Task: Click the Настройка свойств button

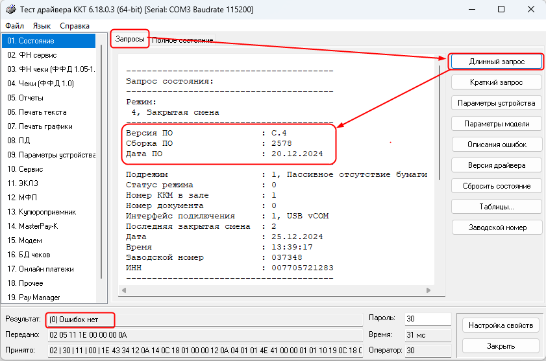Action: coord(500,325)
